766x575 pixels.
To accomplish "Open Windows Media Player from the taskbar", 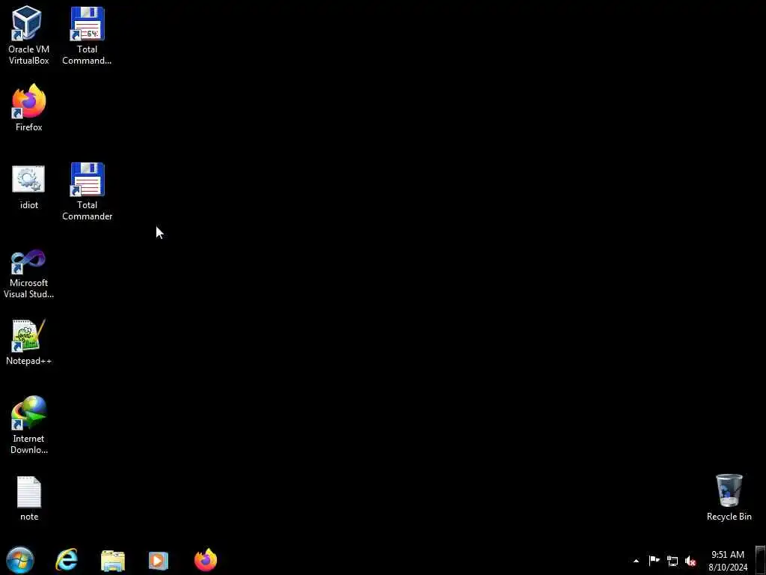I will click(159, 560).
